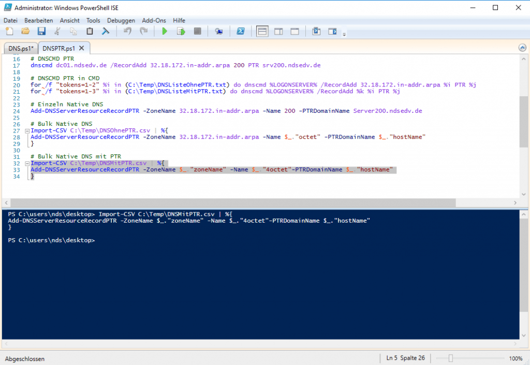Undo the last edit
Viewport: 530px width, 365px height.
point(128,31)
